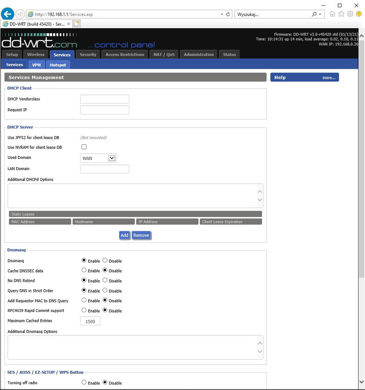This screenshot has width=365, height=390.
Task: Select the Services sub-tab
Action: (15, 65)
